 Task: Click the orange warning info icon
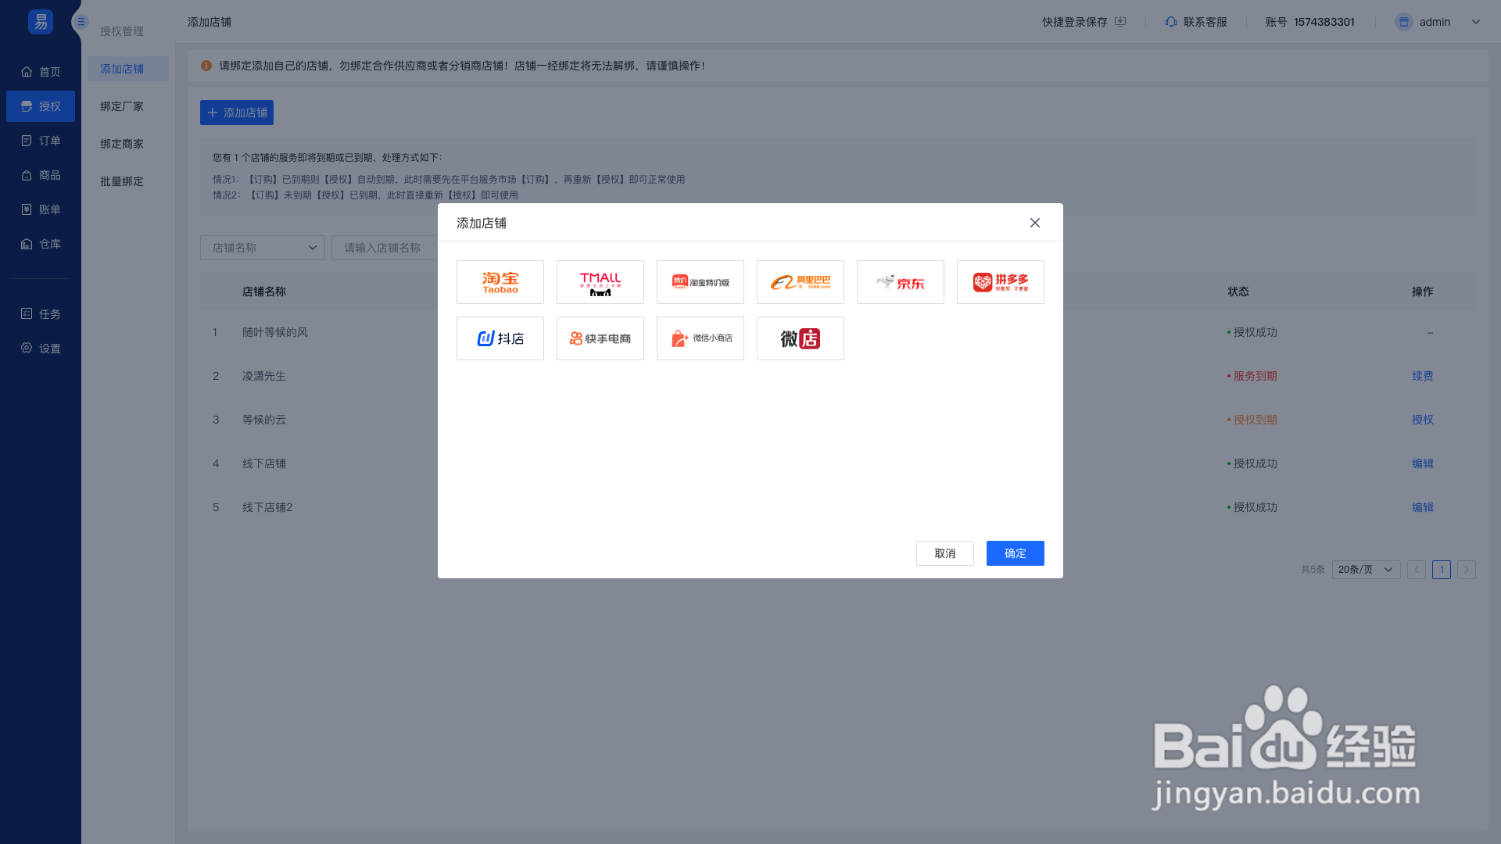(206, 66)
